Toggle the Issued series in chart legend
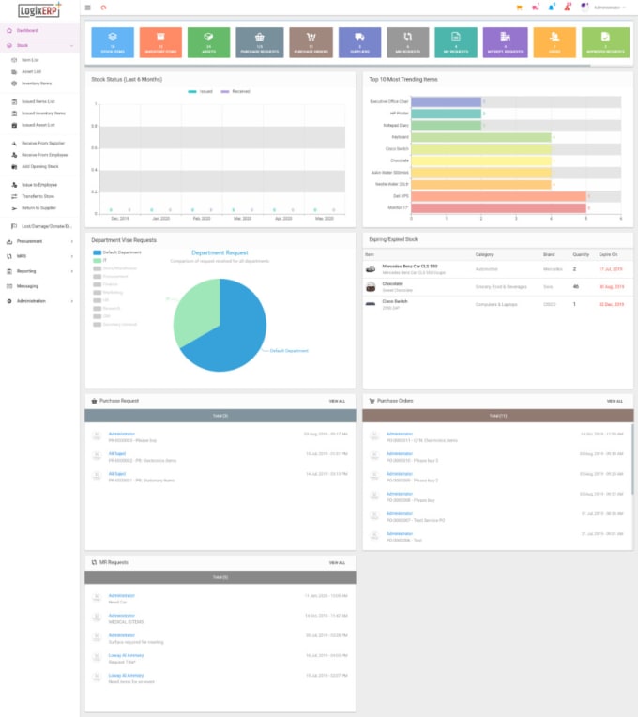This screenshot has width=638, height=717. click(x=200, y=91)
